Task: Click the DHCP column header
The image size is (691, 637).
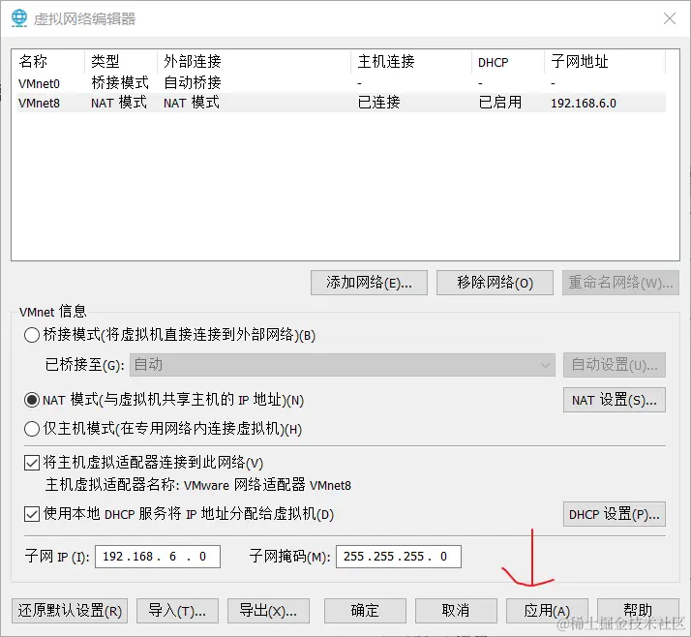Action: point(494,62)
